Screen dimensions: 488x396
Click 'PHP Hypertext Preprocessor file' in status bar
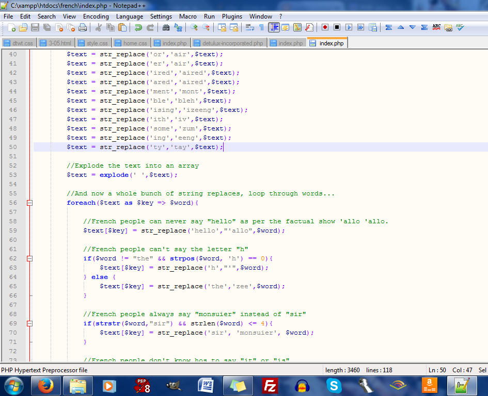click(44, 370)
